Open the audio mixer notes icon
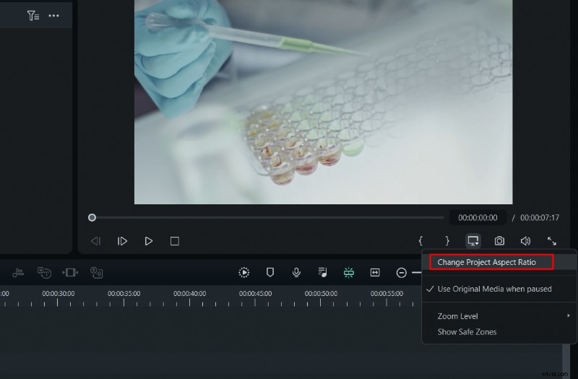The image size is (578, 379). [x=322, y=273]
